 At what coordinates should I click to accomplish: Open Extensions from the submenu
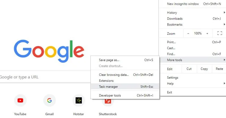click(x=125, y=81)
